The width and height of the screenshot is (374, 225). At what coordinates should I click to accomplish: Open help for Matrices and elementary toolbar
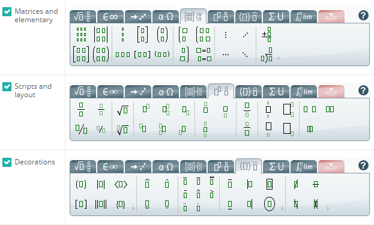pyautogui.click(x=363, y=16)
